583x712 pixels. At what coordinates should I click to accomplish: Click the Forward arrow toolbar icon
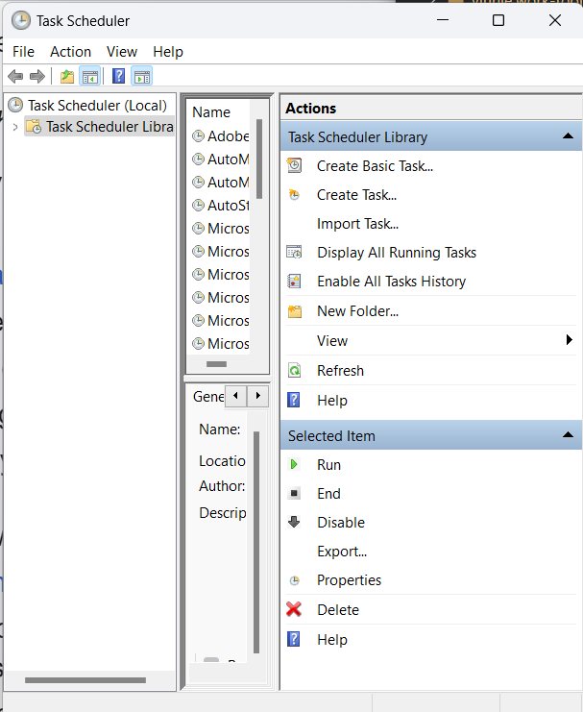(x=37, y=77)
